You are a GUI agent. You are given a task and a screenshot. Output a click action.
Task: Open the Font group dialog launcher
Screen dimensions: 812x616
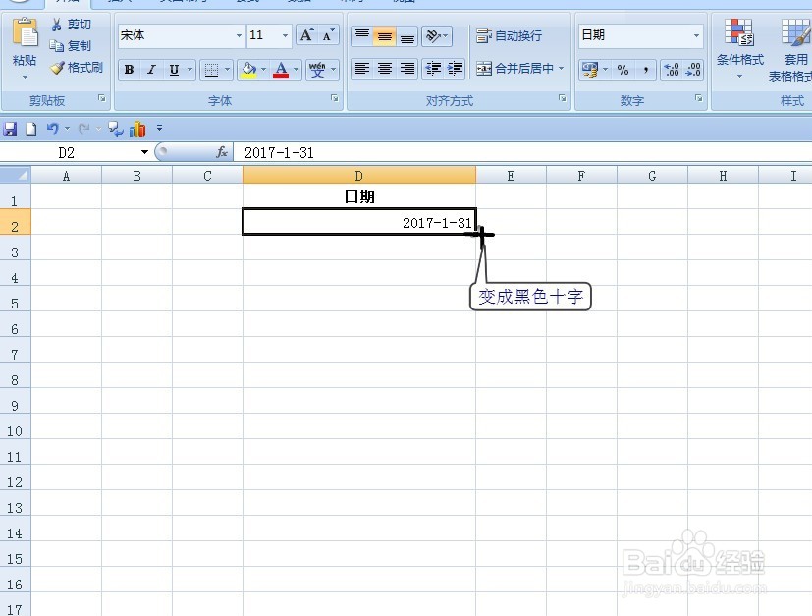point(333,97)
